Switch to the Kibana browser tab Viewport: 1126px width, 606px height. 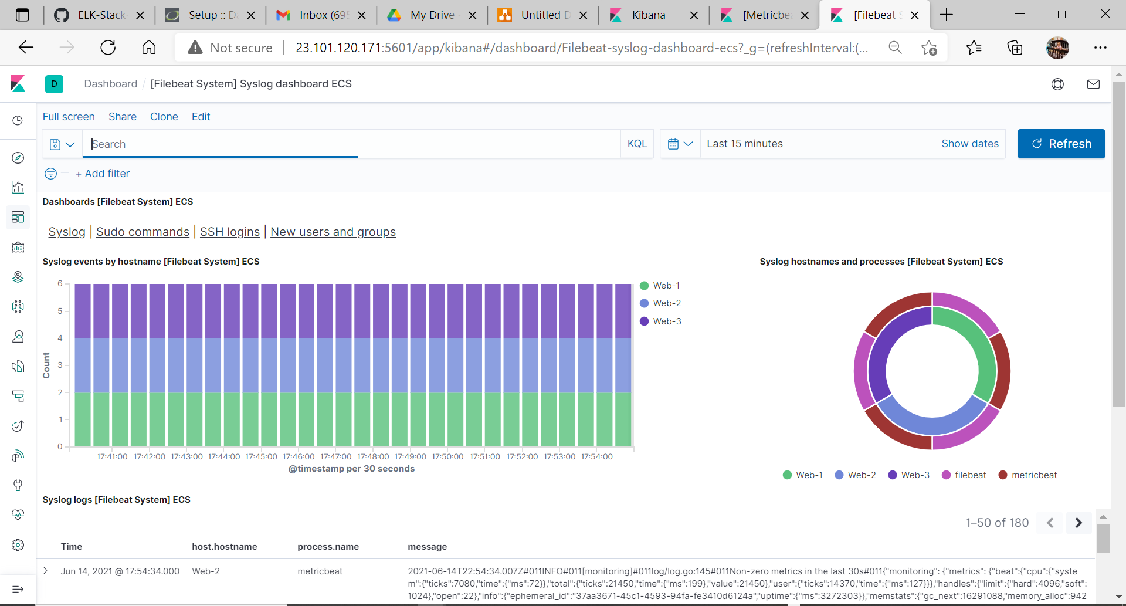pyautogui.click(x=651, y=15)
